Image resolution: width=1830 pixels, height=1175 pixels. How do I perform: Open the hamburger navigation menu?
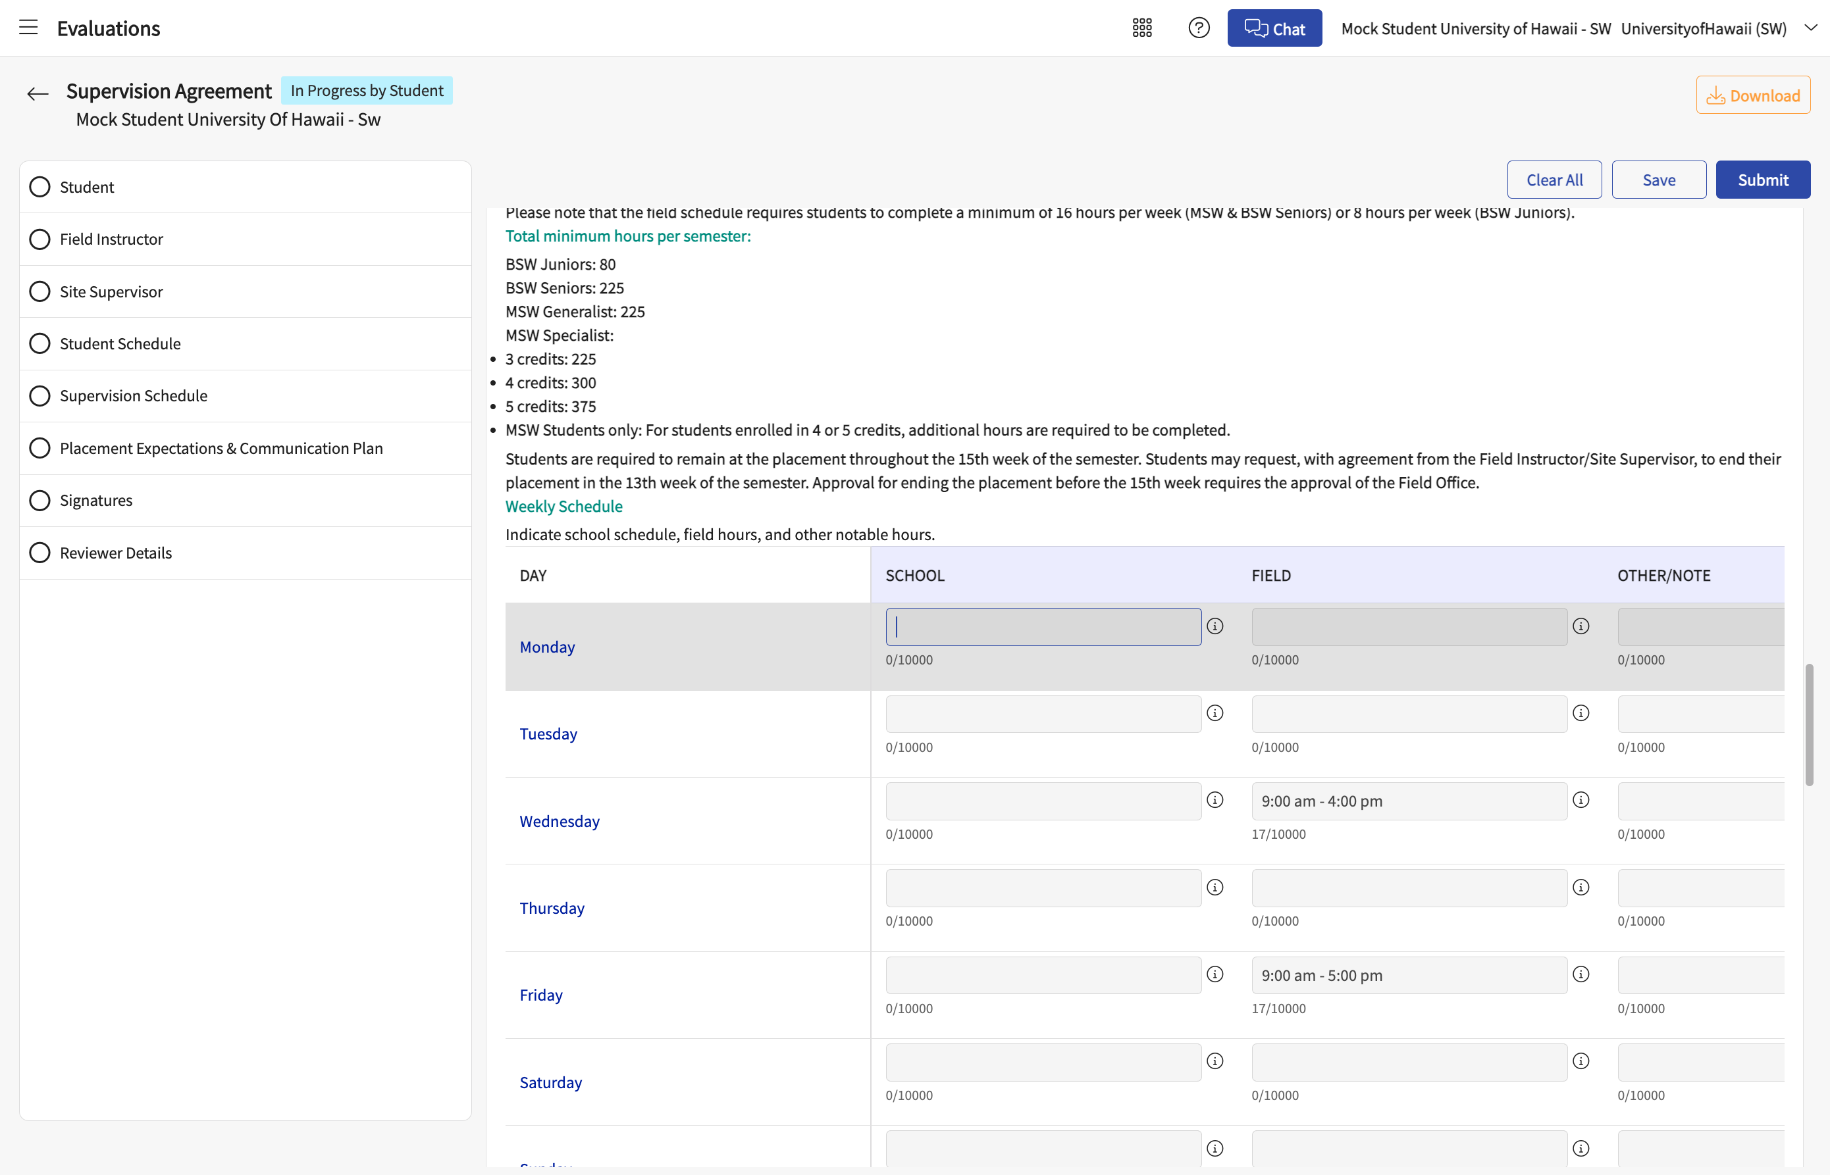[28, 28]
